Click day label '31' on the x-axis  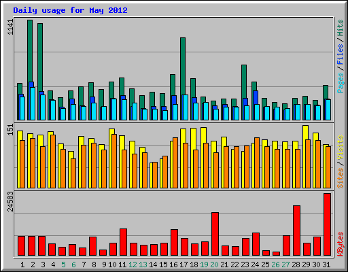click(326, 265)
